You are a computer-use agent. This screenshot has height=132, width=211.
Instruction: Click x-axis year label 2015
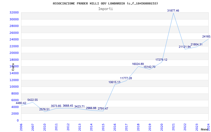point(103,127)
